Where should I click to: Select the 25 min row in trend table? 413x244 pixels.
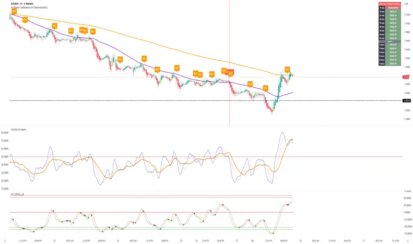[x=390, y=15]
